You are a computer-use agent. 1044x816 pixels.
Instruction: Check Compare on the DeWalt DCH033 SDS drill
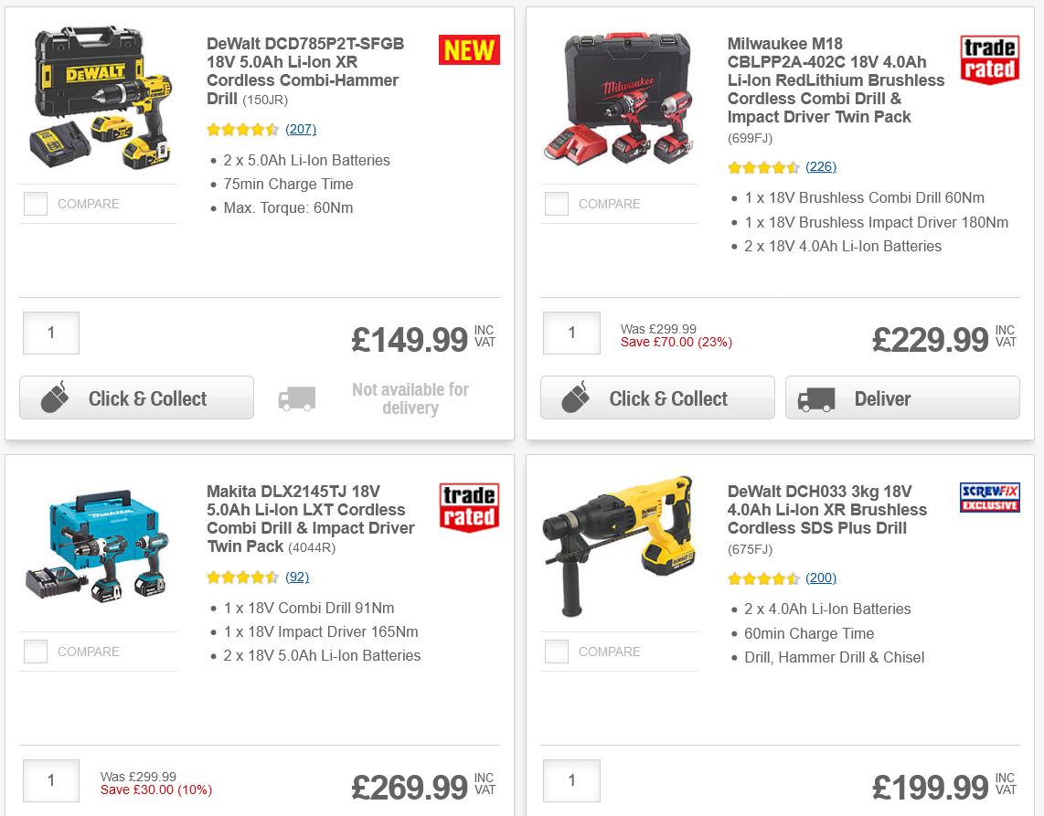(x=556, y=652)
